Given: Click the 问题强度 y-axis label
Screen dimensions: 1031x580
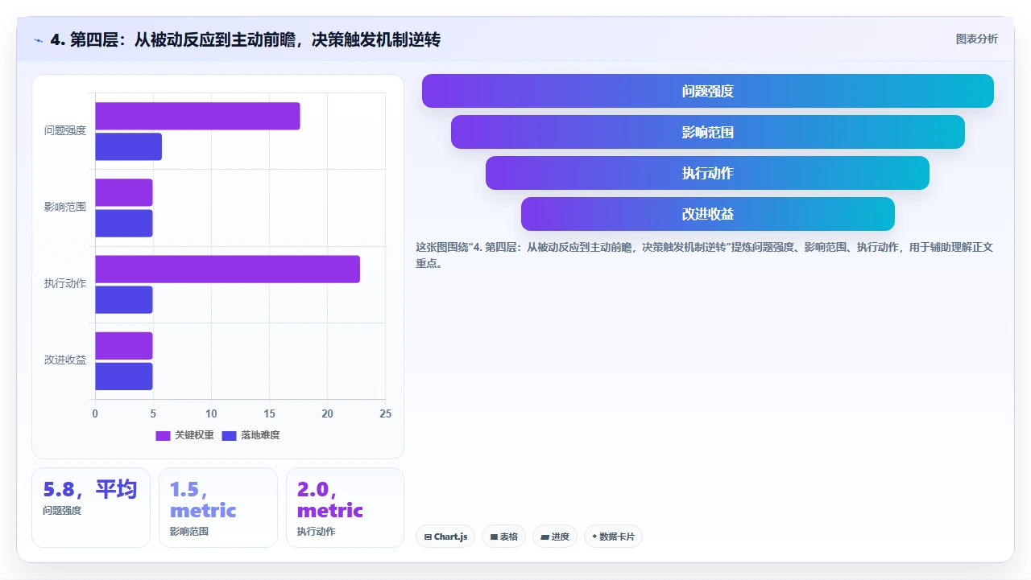Looking at the screenshot, I should [65, 130].
